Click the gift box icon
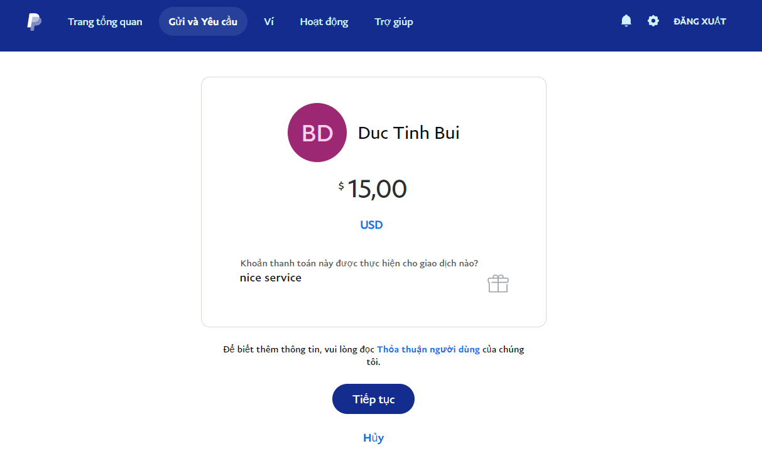 [498, 284]
